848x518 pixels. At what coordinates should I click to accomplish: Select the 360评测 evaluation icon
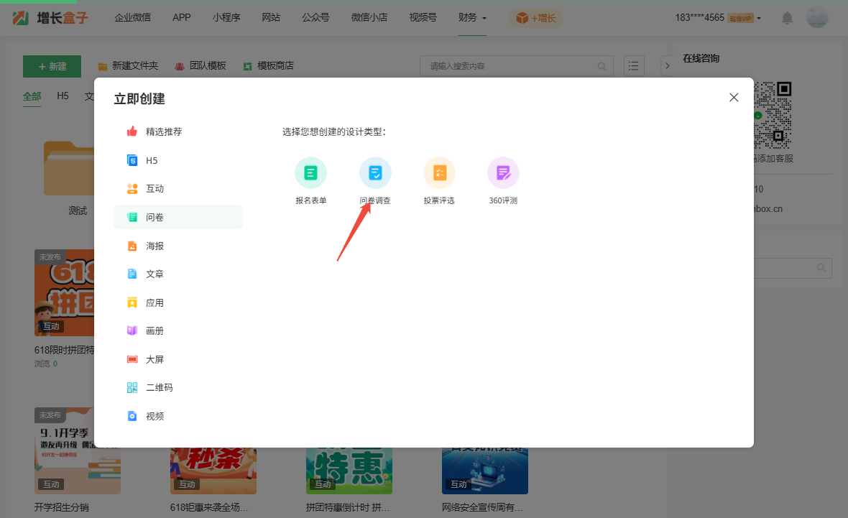click(x=503, y=173)
